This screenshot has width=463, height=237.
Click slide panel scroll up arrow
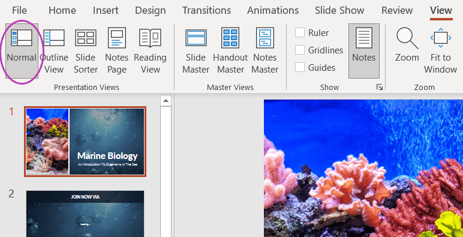[x=166, y=101]
